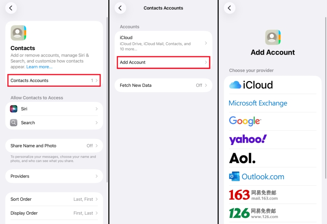Viewport: 327px width, 224px height.
Task: Tap the 'Last, First' sort value
Action: 83,199
